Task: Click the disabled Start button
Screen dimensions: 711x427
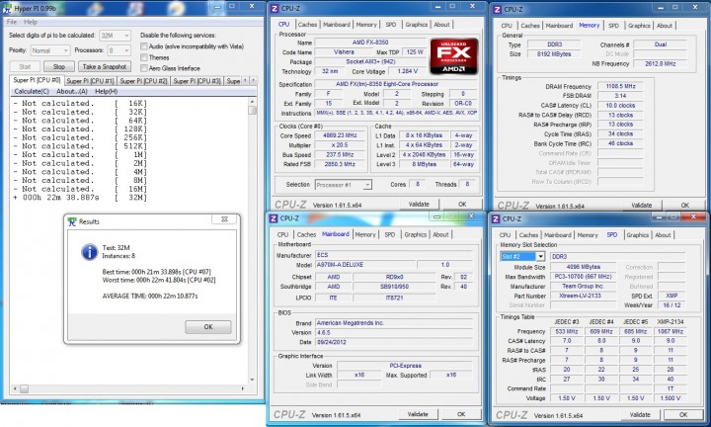Action: pos(25,66)
